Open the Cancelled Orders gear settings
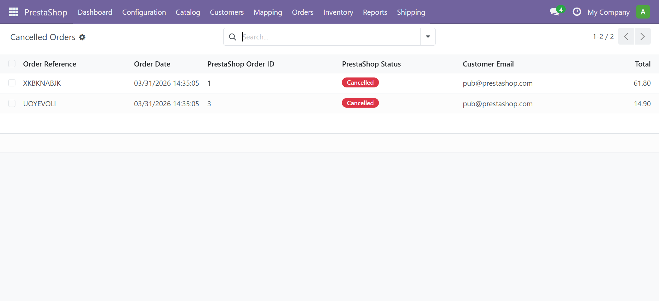This screenshot has width=659, height=301. click(82, 37)
